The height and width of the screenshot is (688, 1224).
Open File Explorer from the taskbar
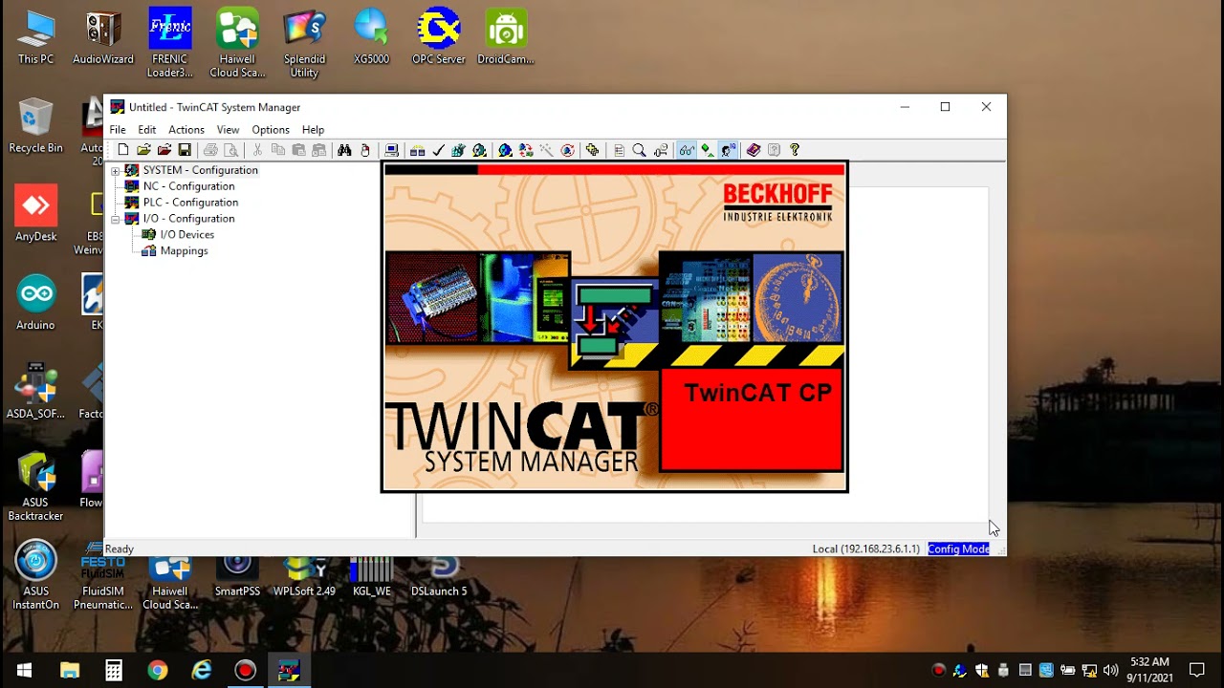pos(70,670)
